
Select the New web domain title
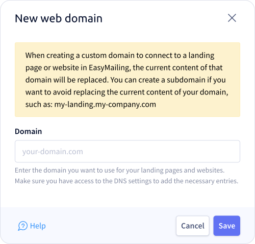tap(59, 18)
